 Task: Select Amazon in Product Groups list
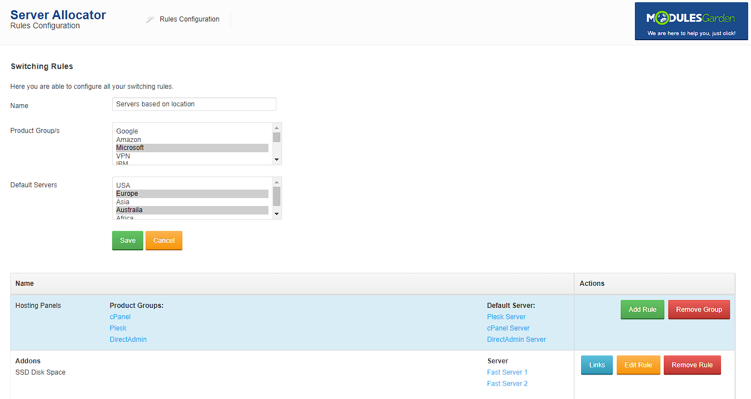pyautogui.click(x=192, y=140)
